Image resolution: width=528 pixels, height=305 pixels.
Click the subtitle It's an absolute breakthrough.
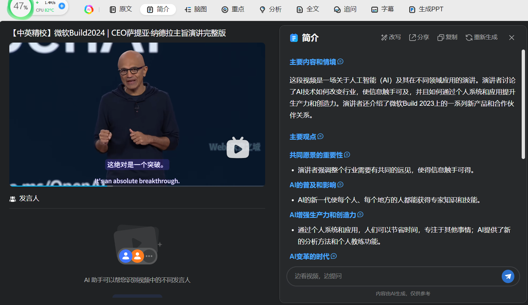[137, 181]
